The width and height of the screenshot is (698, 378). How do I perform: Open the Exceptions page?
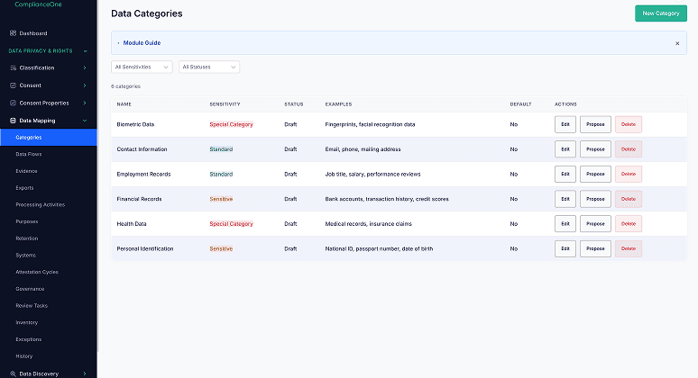pos(29,339)
